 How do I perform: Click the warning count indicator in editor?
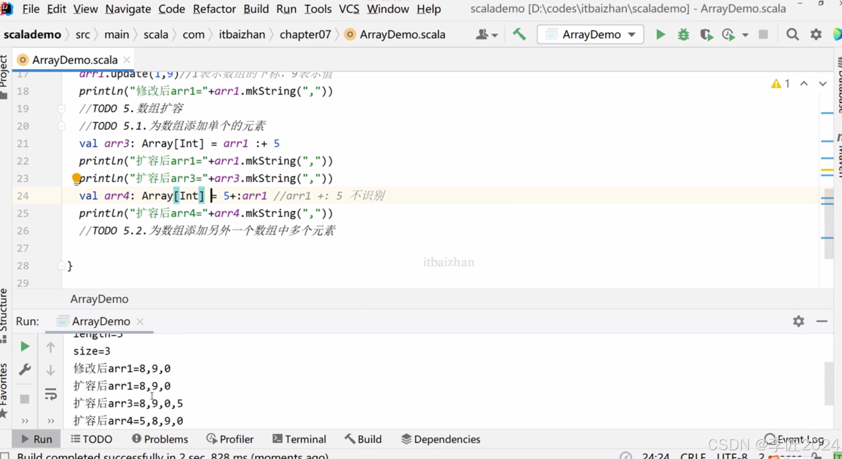point(780,84)
